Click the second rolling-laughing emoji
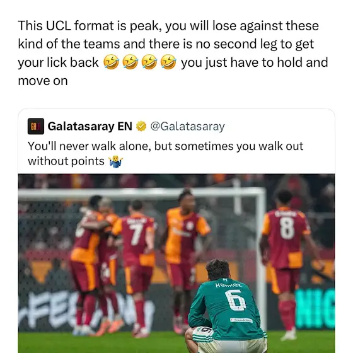Screen dimensions: 353x353 coord(130,62)
